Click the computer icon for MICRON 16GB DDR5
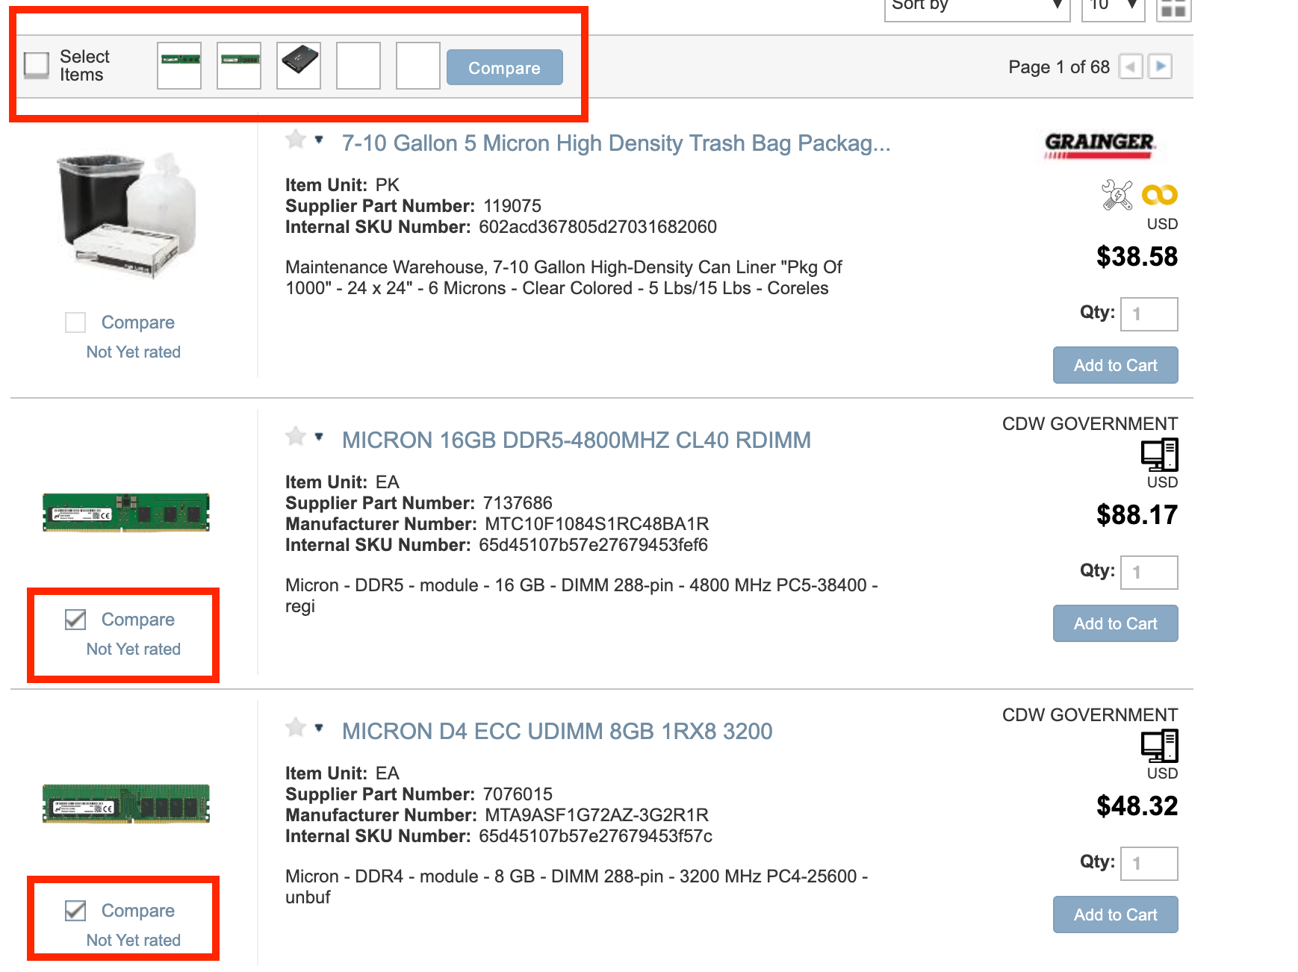Screen dimensions: 1298x972 coord(1160,455)
